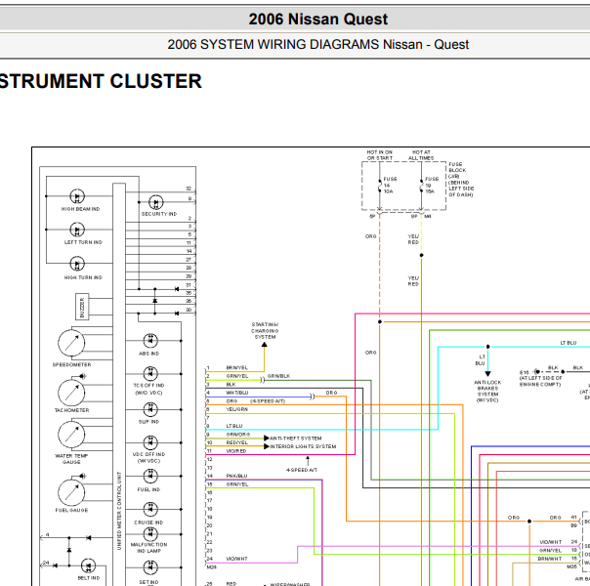The image size is (590, 586).
Task: Click the 'LT BLU' wire label at pin 8
Action: coord(234,426)
